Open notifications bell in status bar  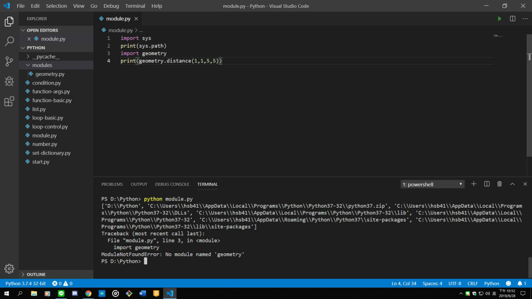click(522, 283)
